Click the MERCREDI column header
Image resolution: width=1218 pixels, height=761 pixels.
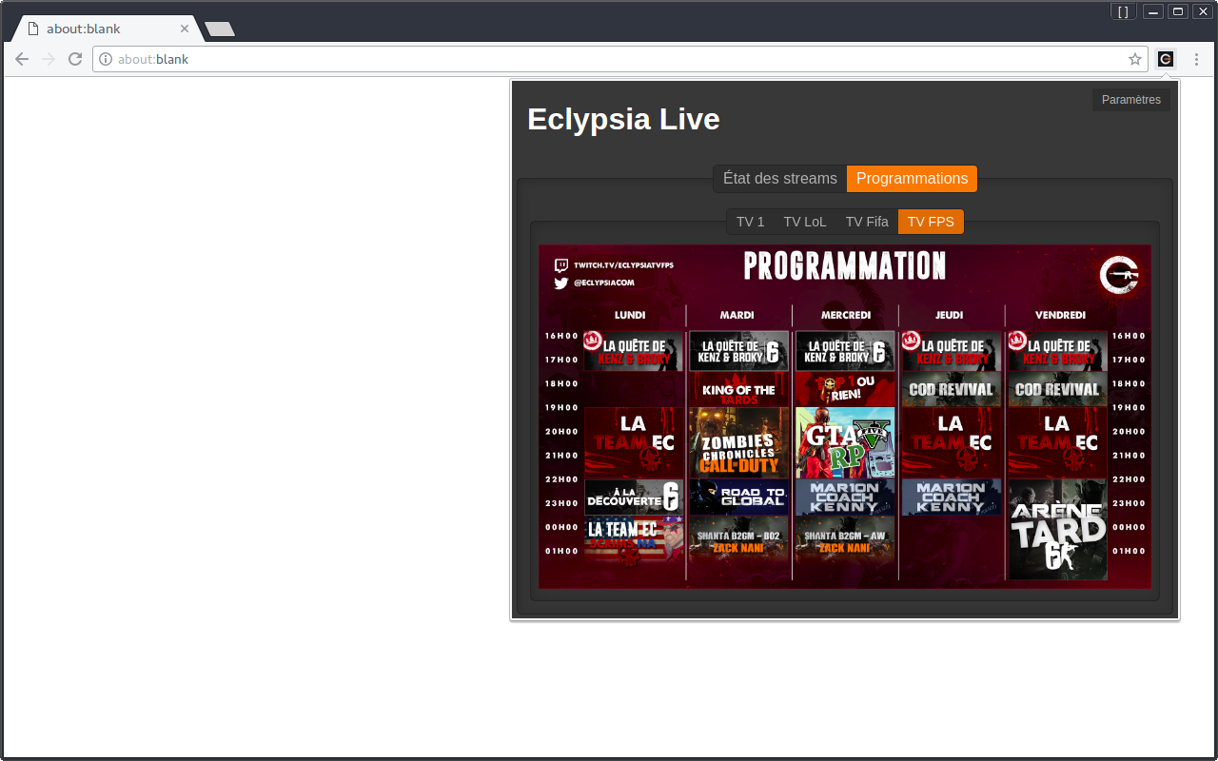845,315
